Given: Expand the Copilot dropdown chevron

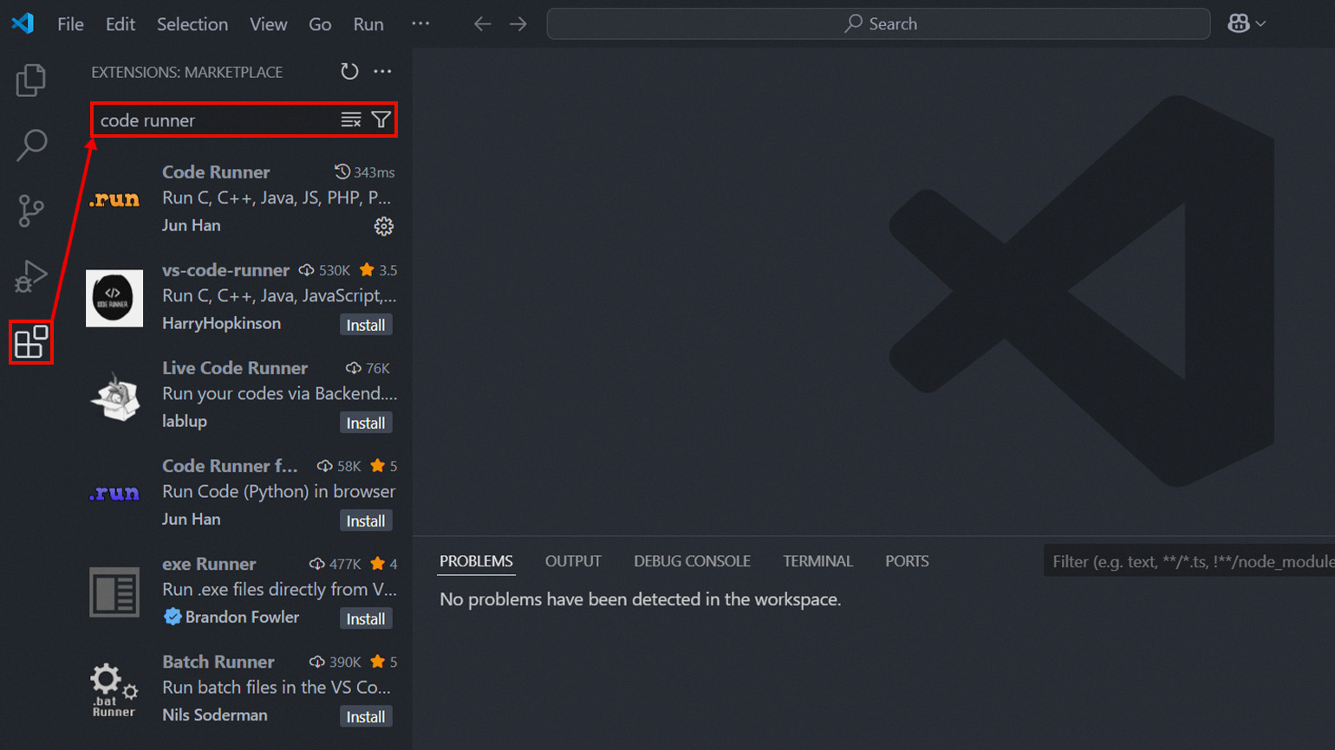Looking at the screenshot, I should [1261, 24].
